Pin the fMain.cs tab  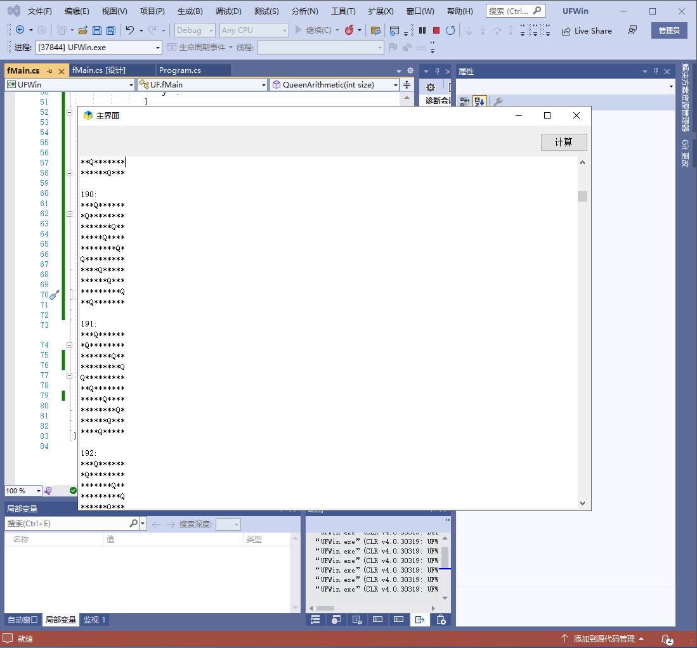[x=49, y=71]
